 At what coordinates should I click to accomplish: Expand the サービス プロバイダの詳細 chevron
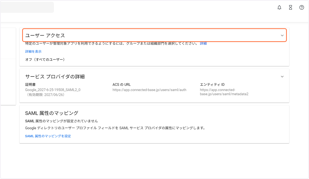282,77
